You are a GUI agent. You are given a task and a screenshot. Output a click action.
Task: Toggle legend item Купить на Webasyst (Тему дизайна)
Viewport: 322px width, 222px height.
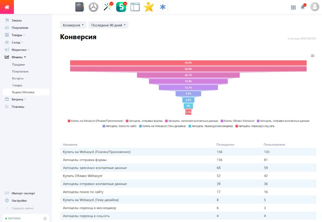[x=162, y=126]
